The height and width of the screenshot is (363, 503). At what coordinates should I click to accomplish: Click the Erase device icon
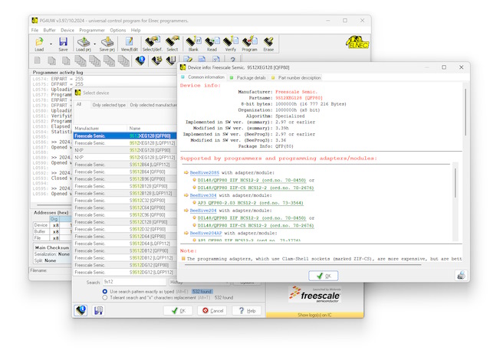268,44
